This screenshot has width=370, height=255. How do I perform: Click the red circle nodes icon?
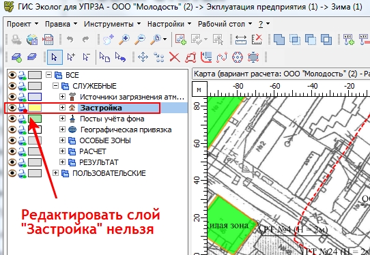[x=238, y=57]
